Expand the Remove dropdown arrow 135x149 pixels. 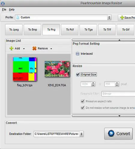pyautogui.click(x=51, y=49)
